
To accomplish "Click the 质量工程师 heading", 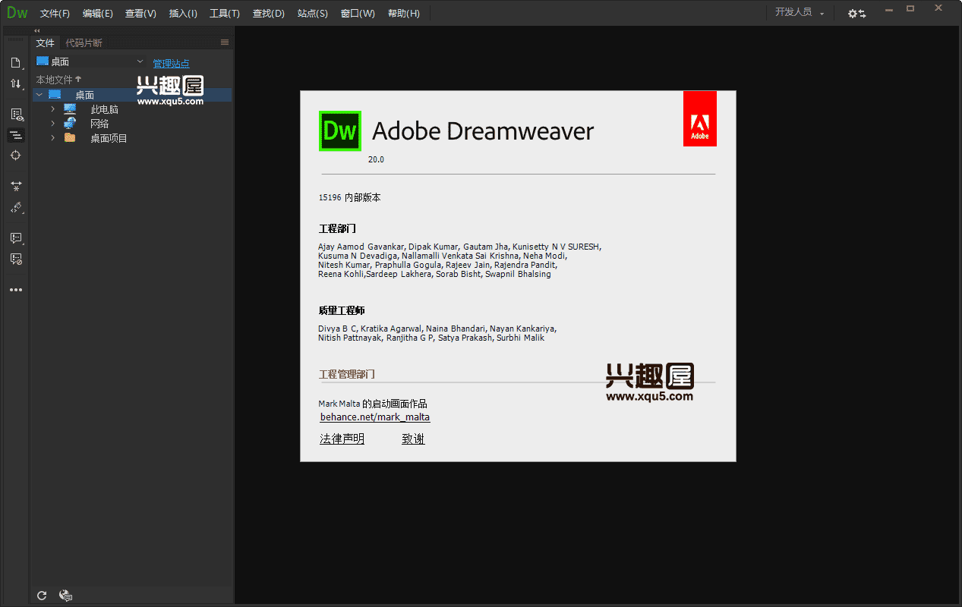I will (x=342, y=311).
